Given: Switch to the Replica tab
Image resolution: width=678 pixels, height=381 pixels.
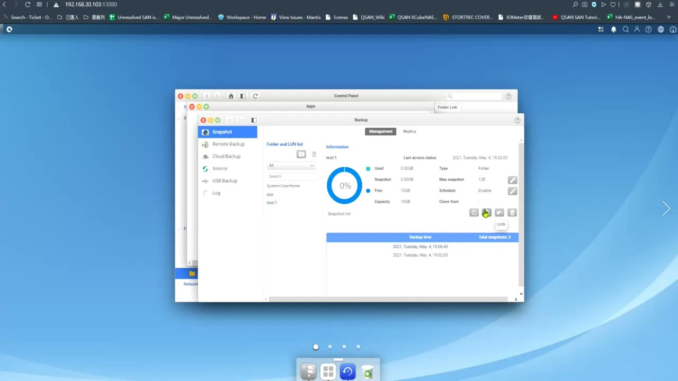Looking at the screenshot, I should click(x=409, y=131).
